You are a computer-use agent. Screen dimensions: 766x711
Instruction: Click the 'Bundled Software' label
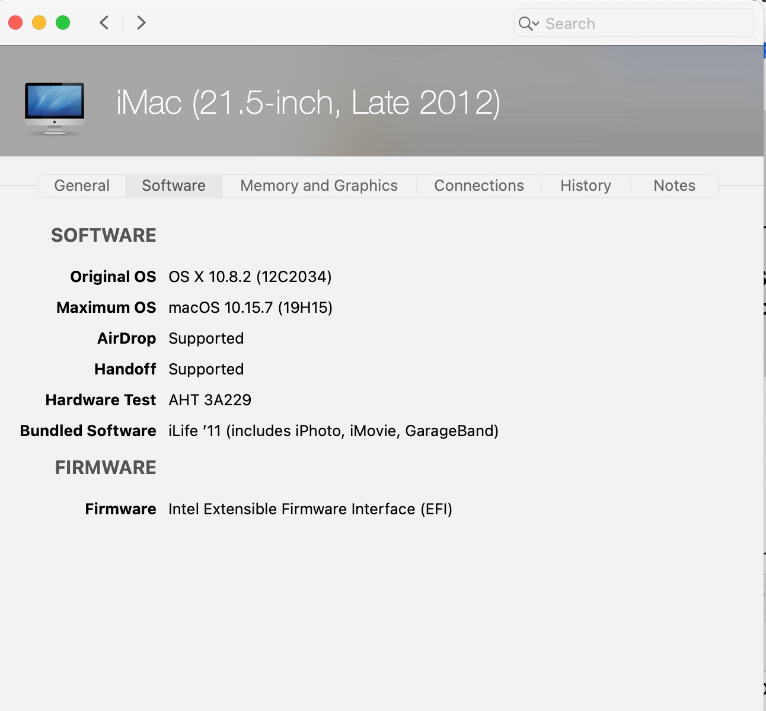point(88,431)
